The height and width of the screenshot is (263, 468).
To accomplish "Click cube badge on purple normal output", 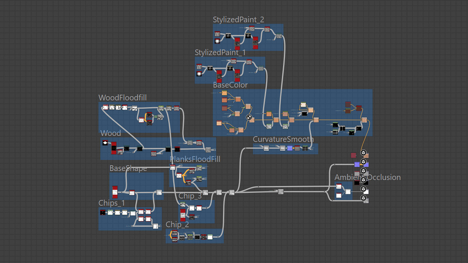I will point(363,161).
